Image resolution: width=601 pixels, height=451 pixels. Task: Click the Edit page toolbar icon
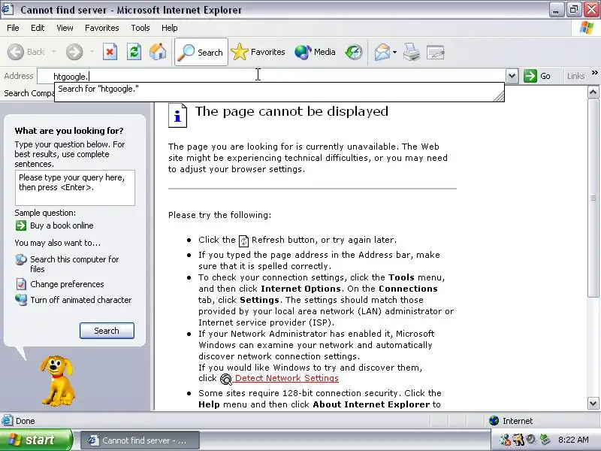[x=436, y=52]
